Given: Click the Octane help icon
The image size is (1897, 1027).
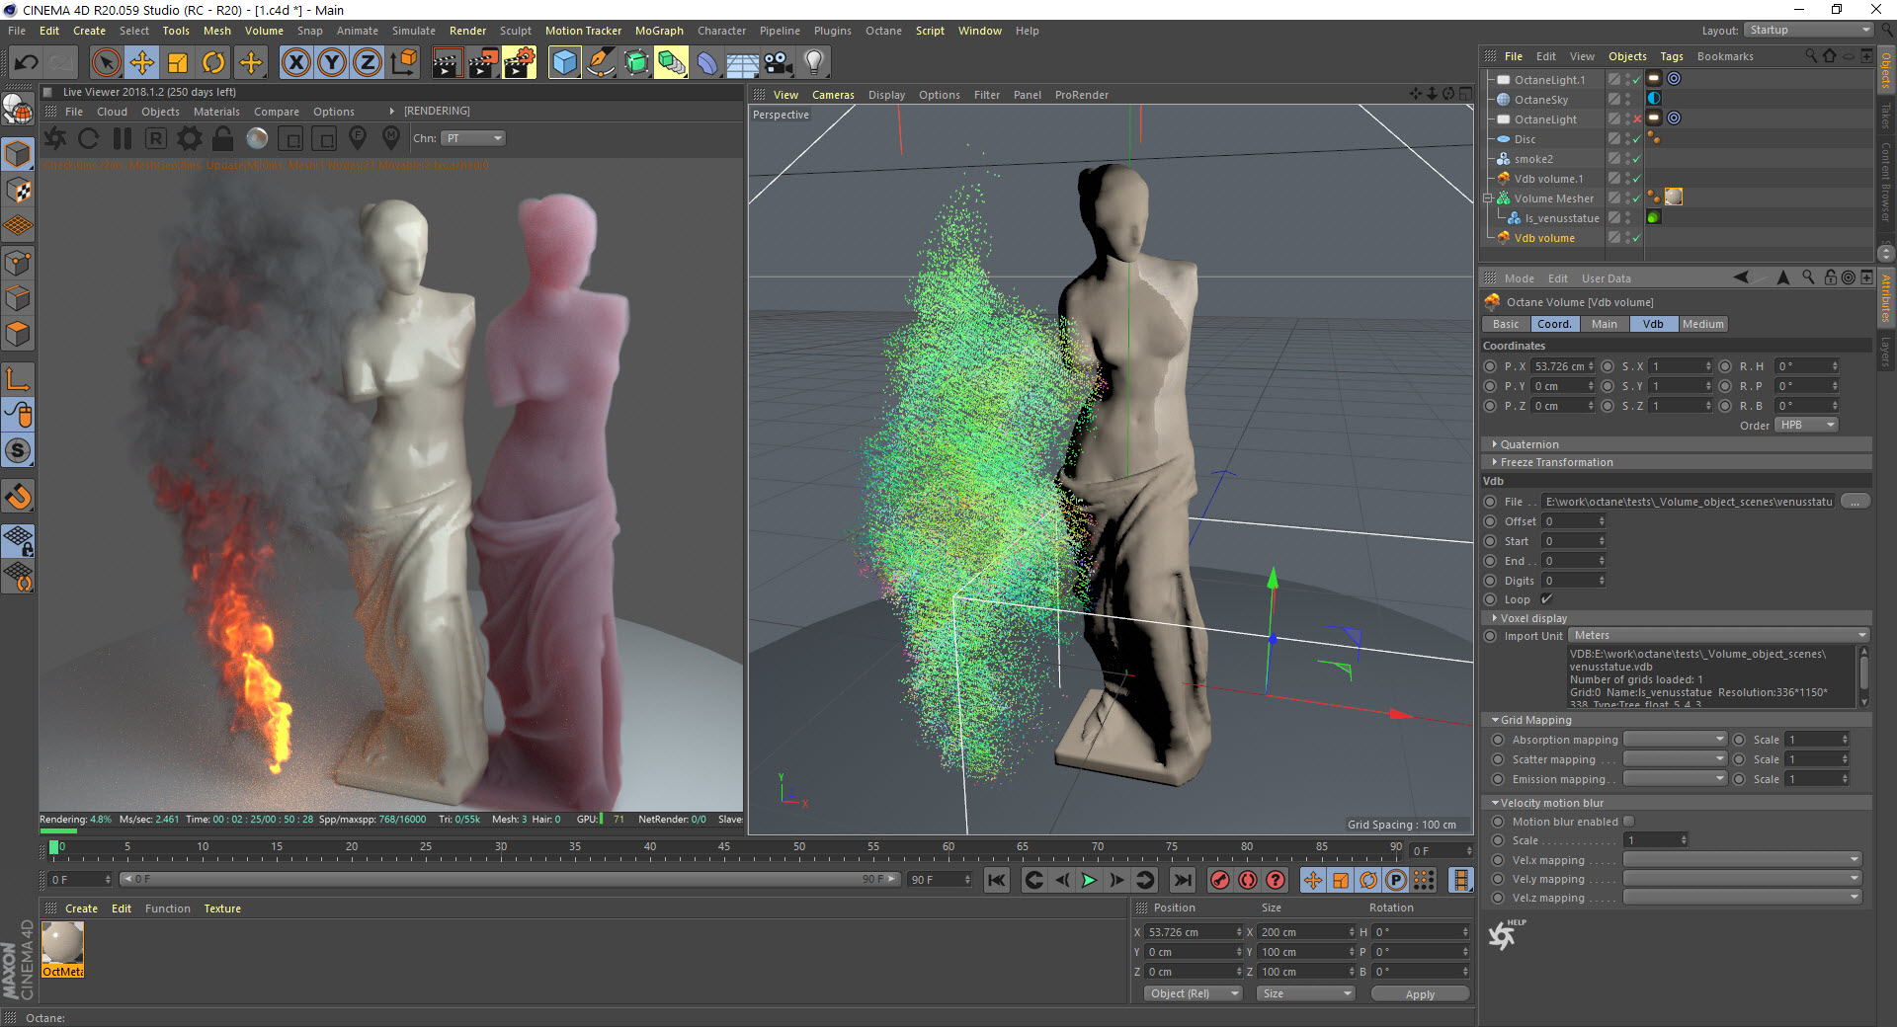Looking at the screenshot, I should pyautogui.click(x=1506, y=933).
